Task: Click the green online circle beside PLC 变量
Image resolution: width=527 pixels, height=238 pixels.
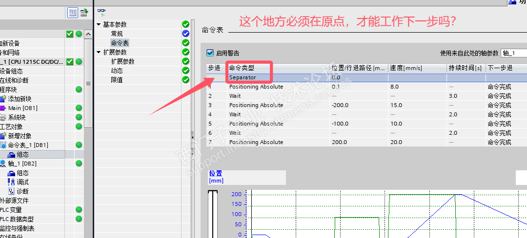Action: pyautogui.click(x=79, y=209)
